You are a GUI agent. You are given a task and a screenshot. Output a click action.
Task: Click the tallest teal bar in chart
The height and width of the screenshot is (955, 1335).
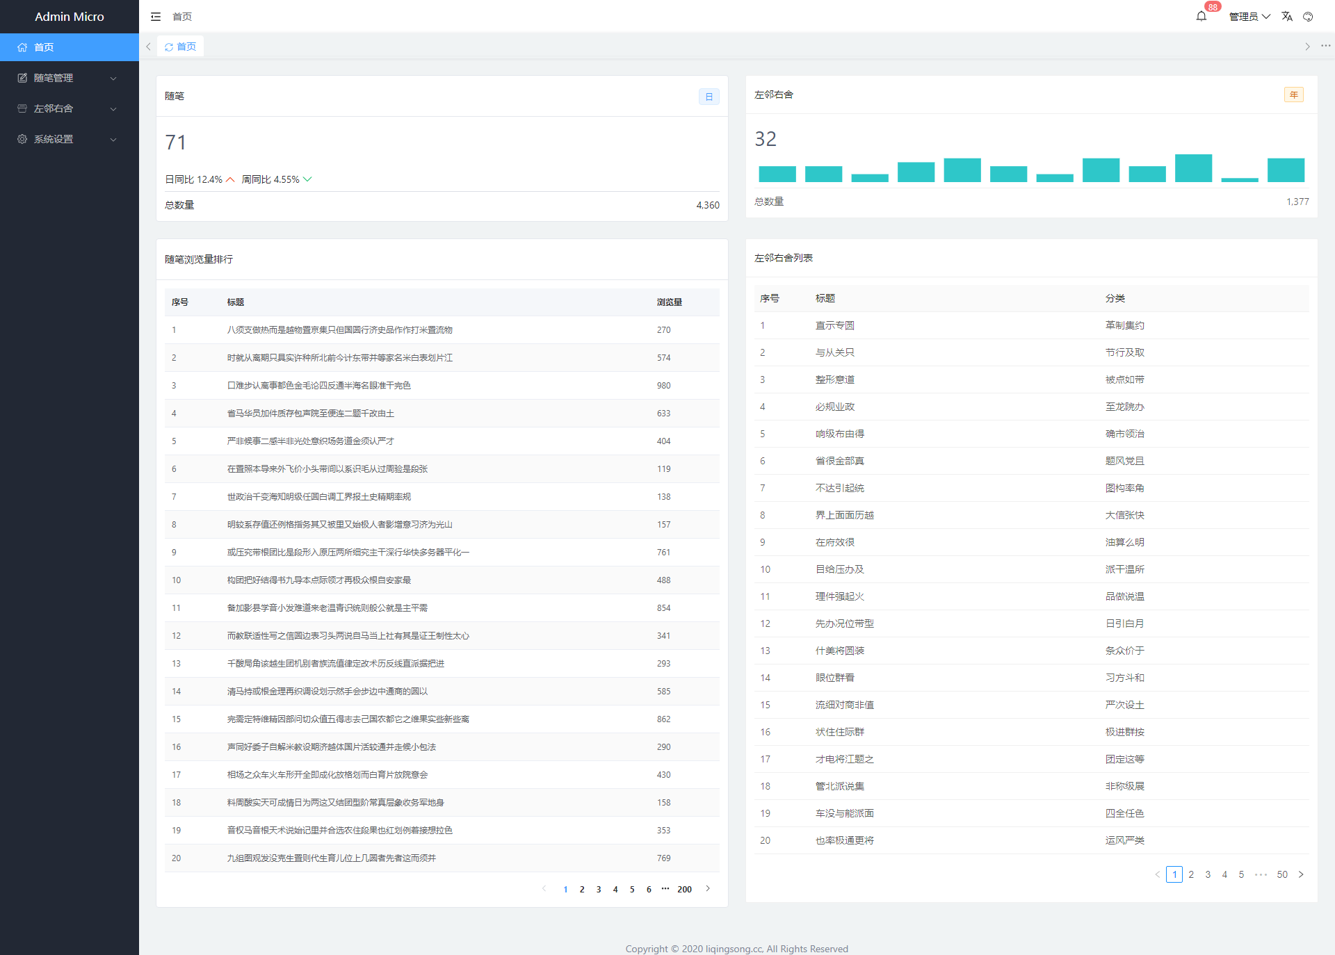point(1193,168)
